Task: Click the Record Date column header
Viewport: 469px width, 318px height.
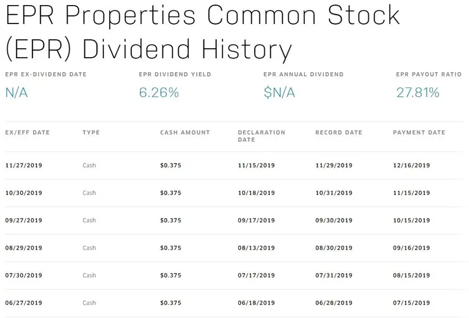Action: coord(339,133)
